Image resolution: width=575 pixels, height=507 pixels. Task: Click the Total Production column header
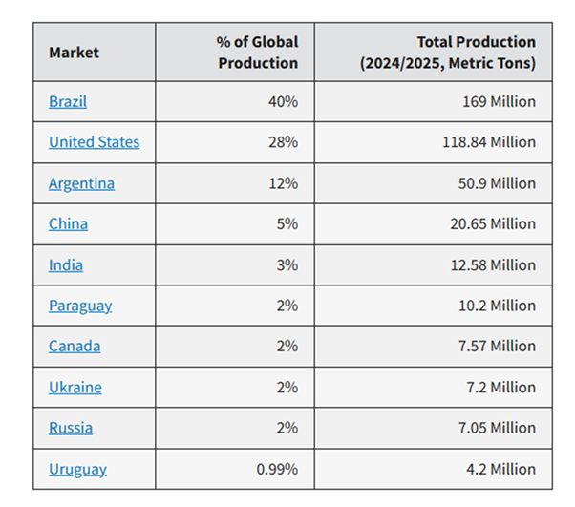(447, 52)
